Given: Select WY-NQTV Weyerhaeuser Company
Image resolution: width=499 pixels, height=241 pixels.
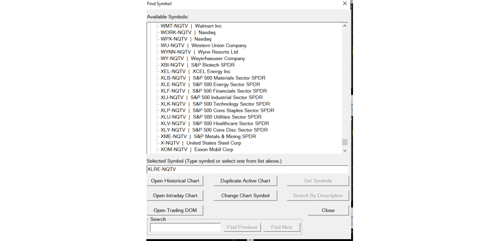Looking at the screenshot, I should pos(203,58).
